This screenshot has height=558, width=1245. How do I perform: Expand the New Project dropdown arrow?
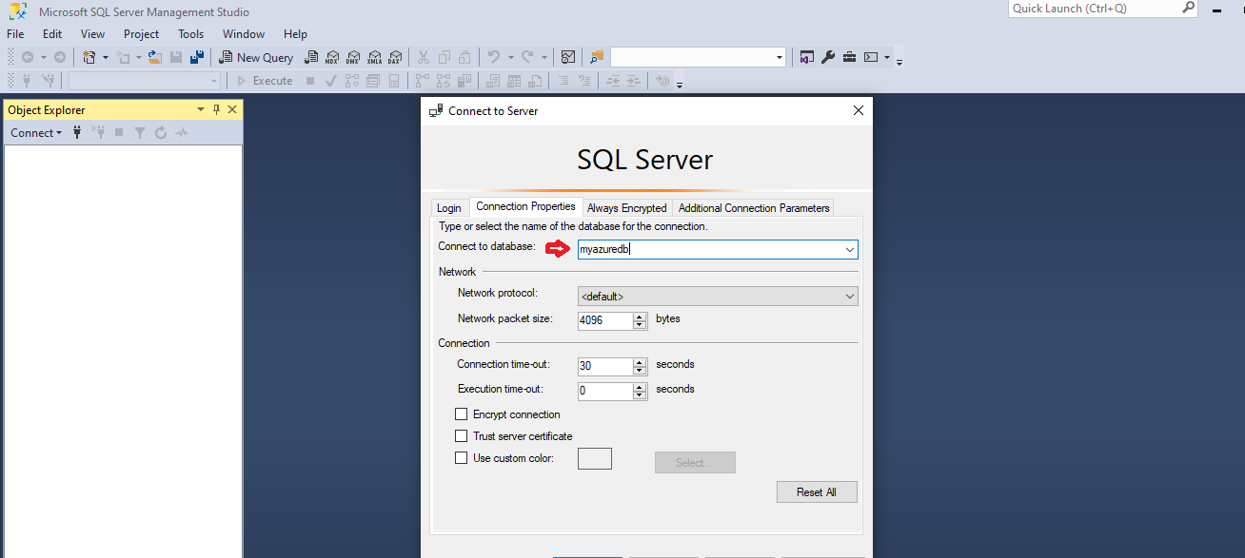pyautogui.click(x=105, y=57)
